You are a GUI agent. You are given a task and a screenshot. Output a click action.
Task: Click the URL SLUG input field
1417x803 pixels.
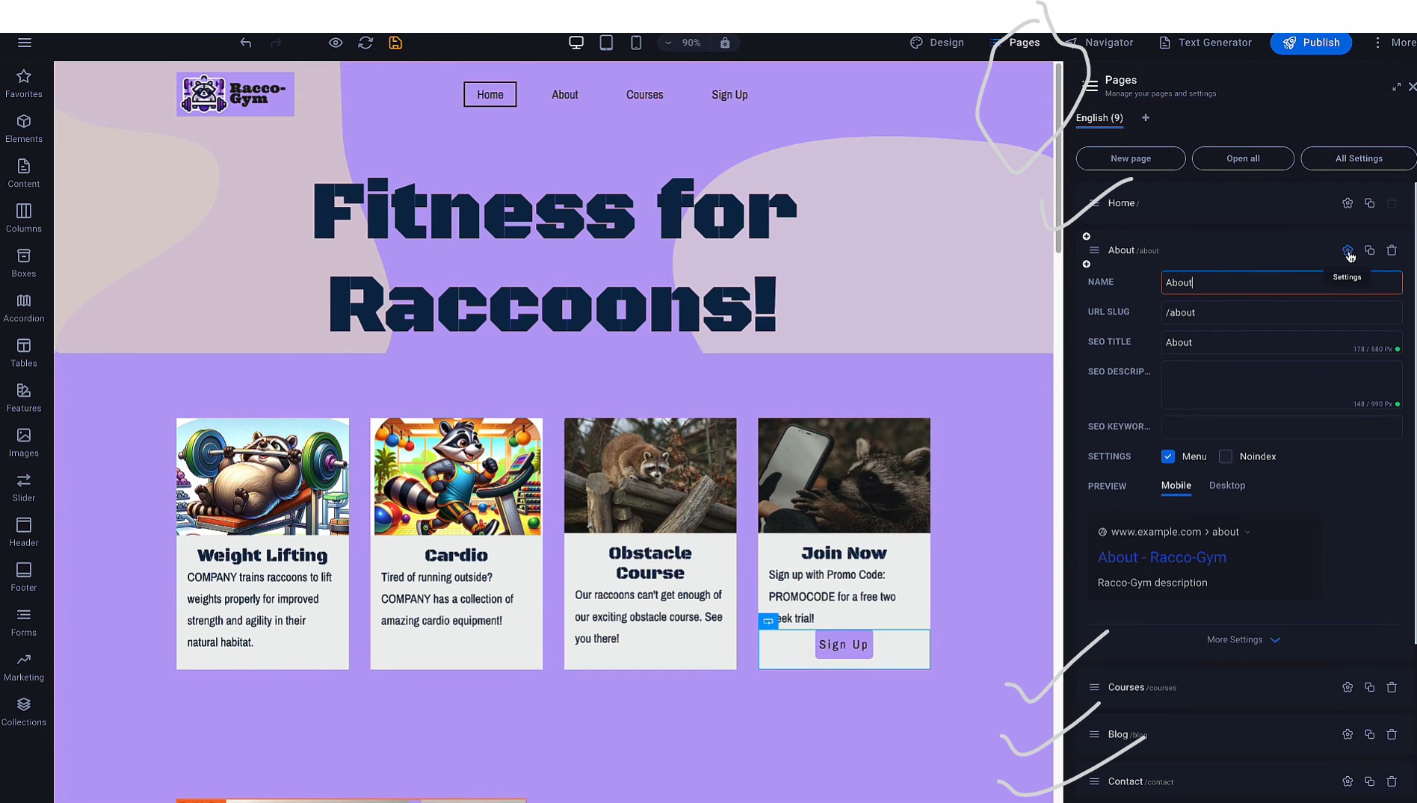1282,312
